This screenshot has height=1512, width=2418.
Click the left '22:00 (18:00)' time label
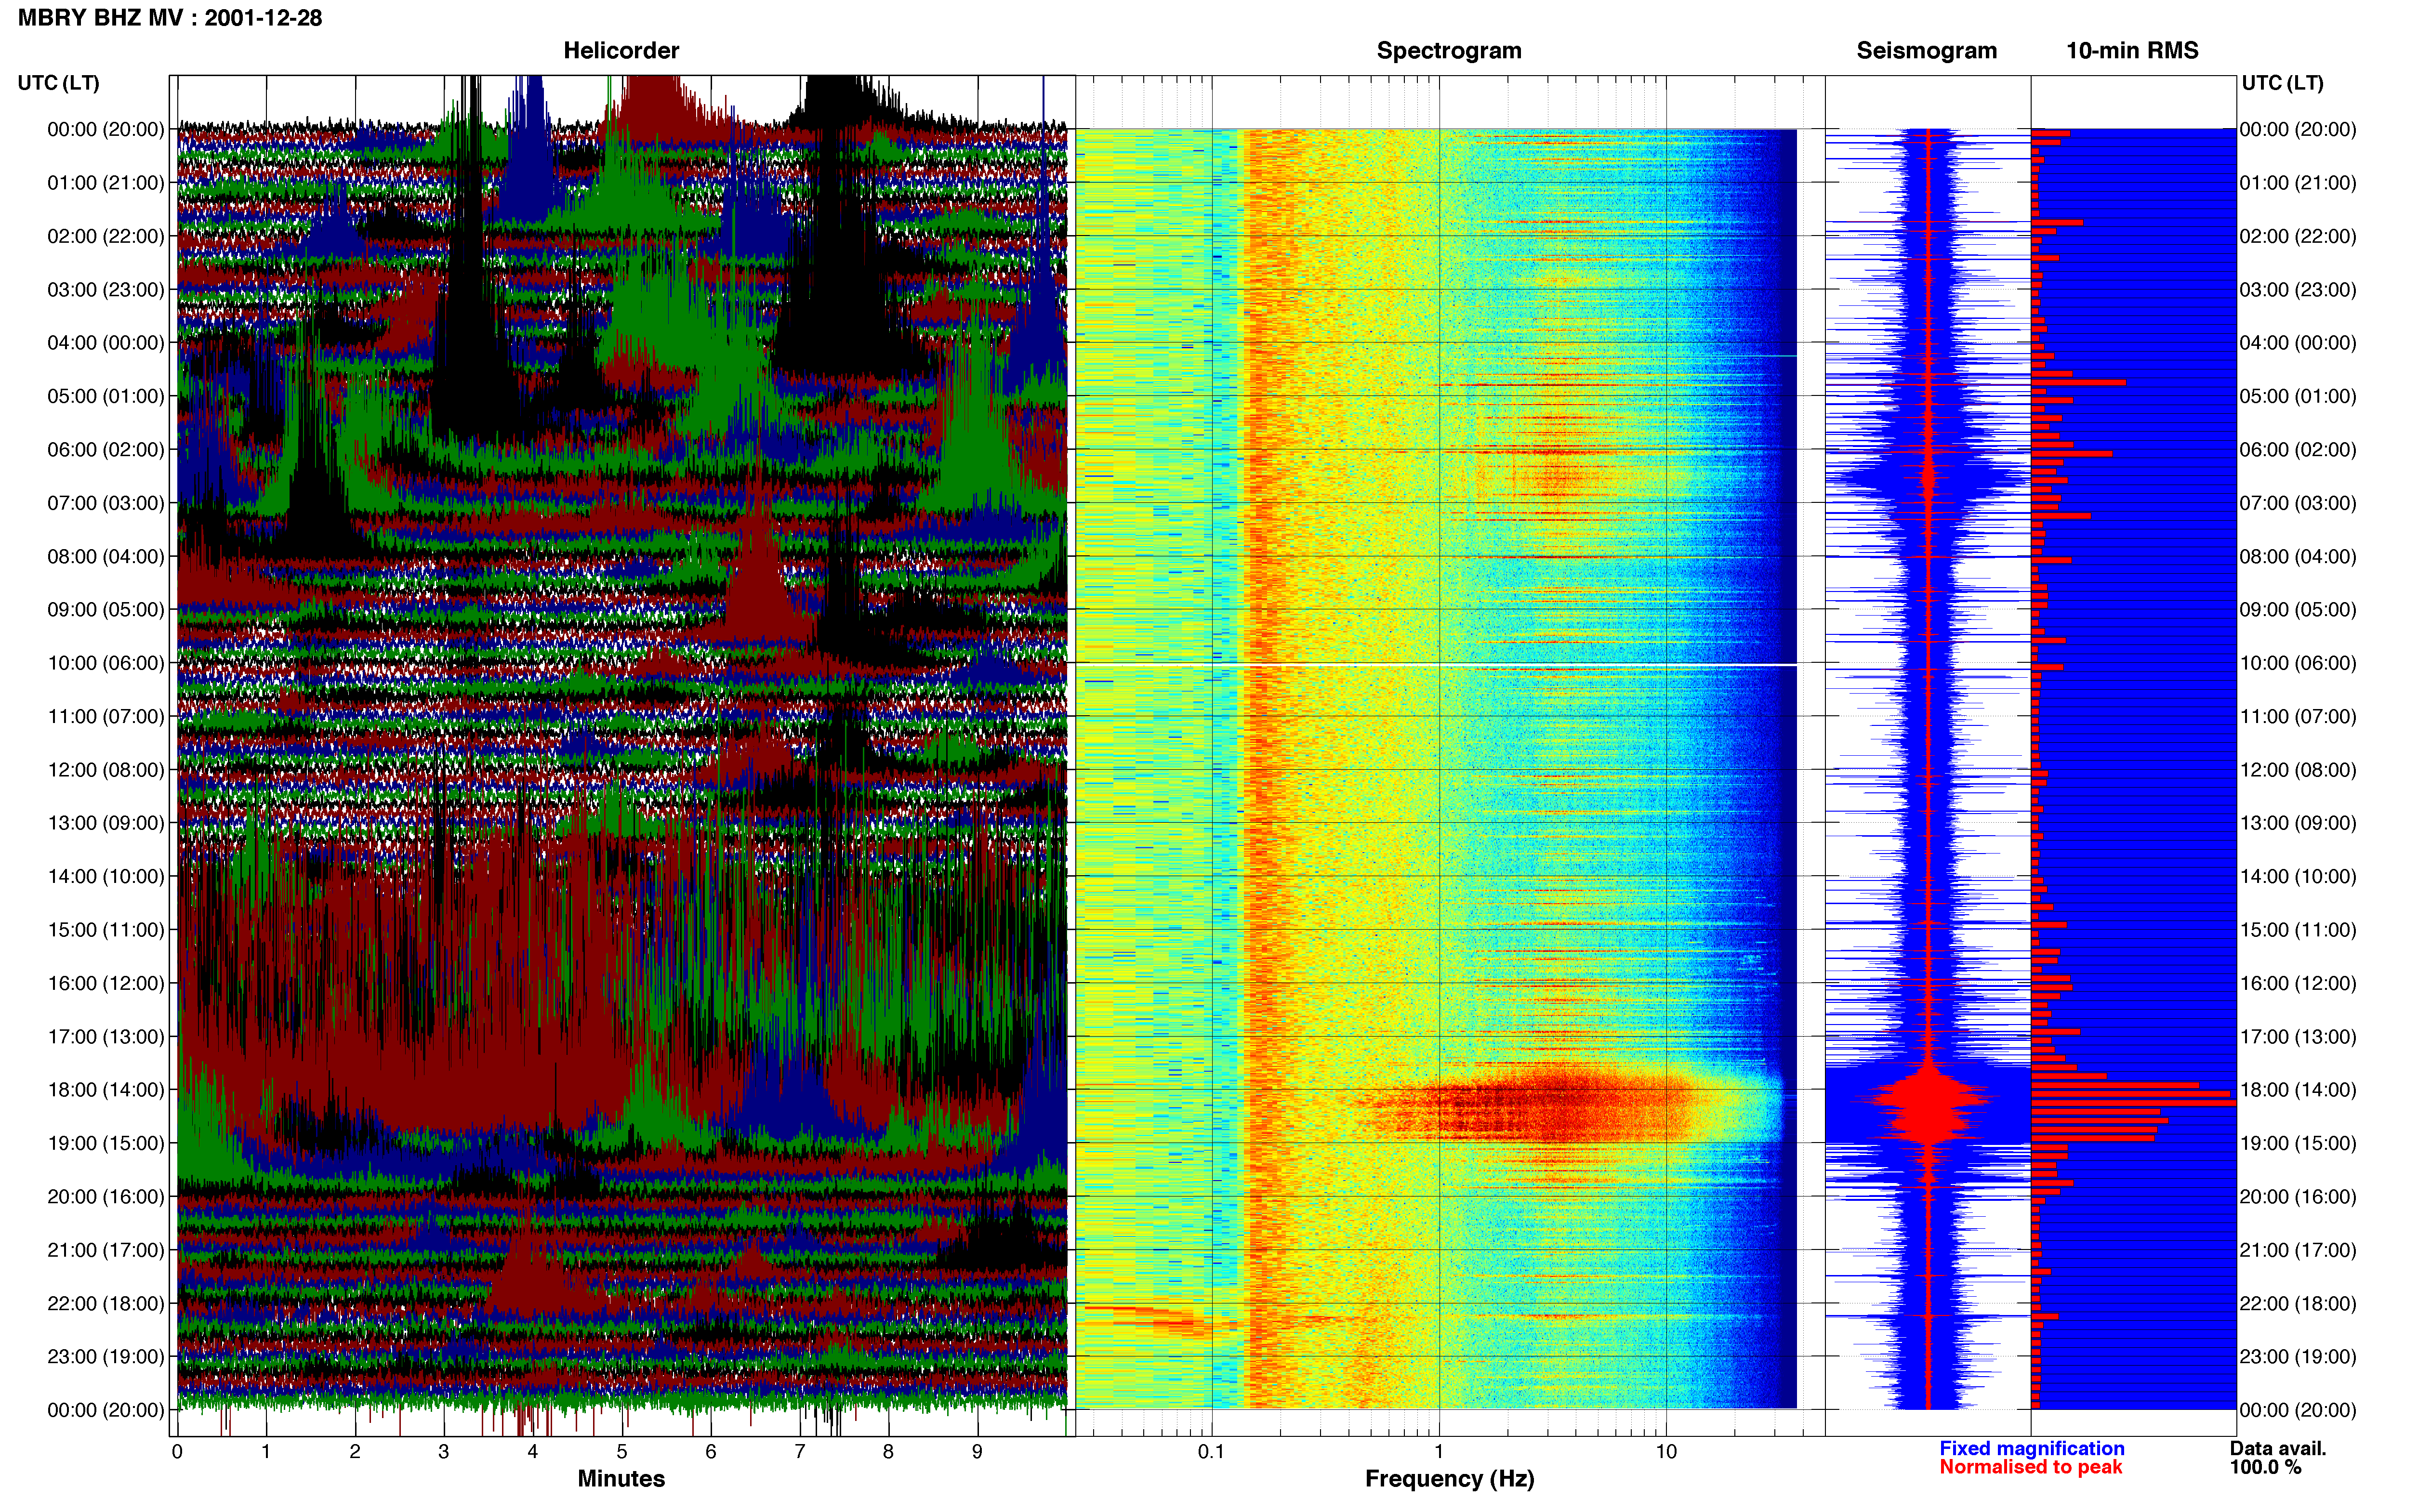tap(106, 1303)
